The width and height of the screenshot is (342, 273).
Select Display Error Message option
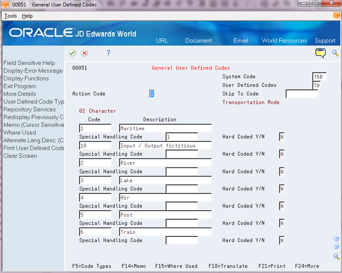pyautogui.click(x=33, y=71)
